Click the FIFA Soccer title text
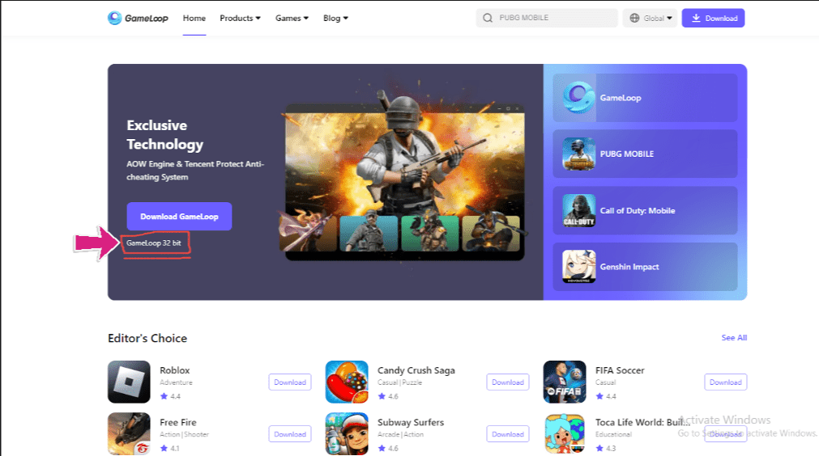Viewport: 819px width, 456px height. pyautogui.click(x=620, y=370)
